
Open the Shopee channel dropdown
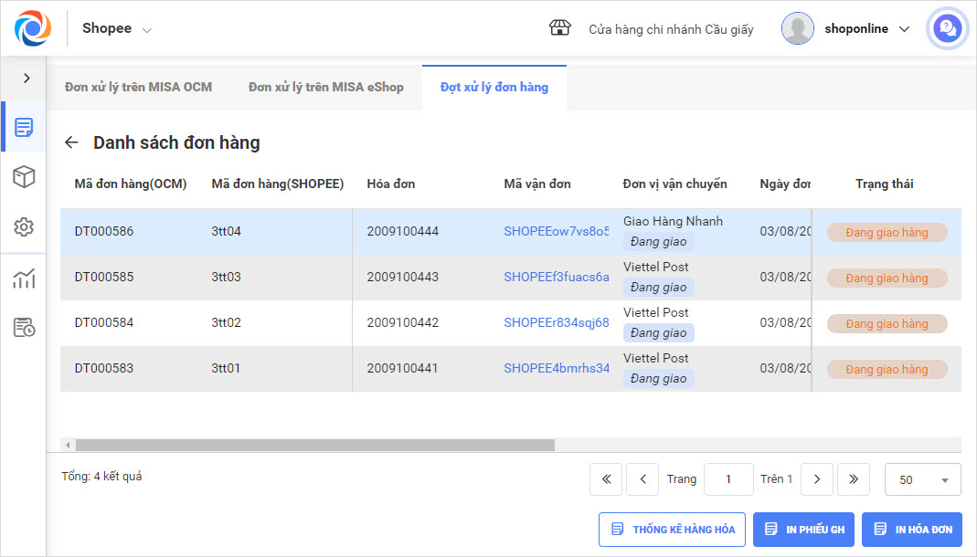click(117, 28)
